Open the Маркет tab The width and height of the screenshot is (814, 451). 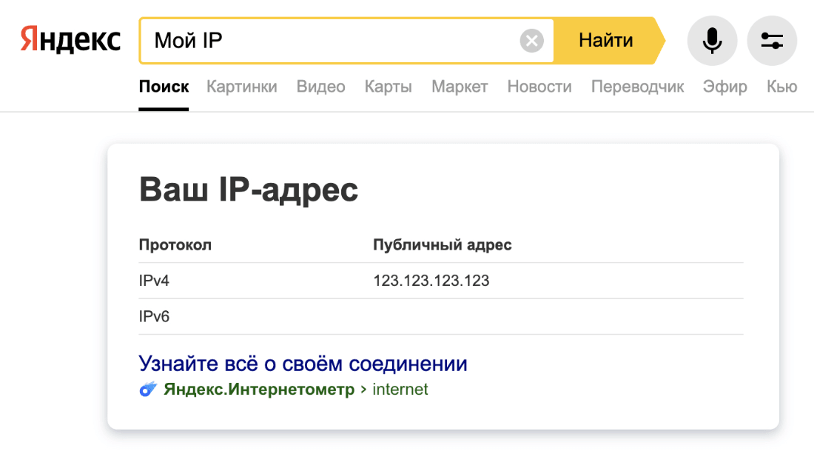[460, 87]
